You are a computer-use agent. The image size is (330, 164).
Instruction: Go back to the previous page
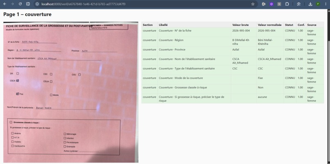tap(5, 4)
